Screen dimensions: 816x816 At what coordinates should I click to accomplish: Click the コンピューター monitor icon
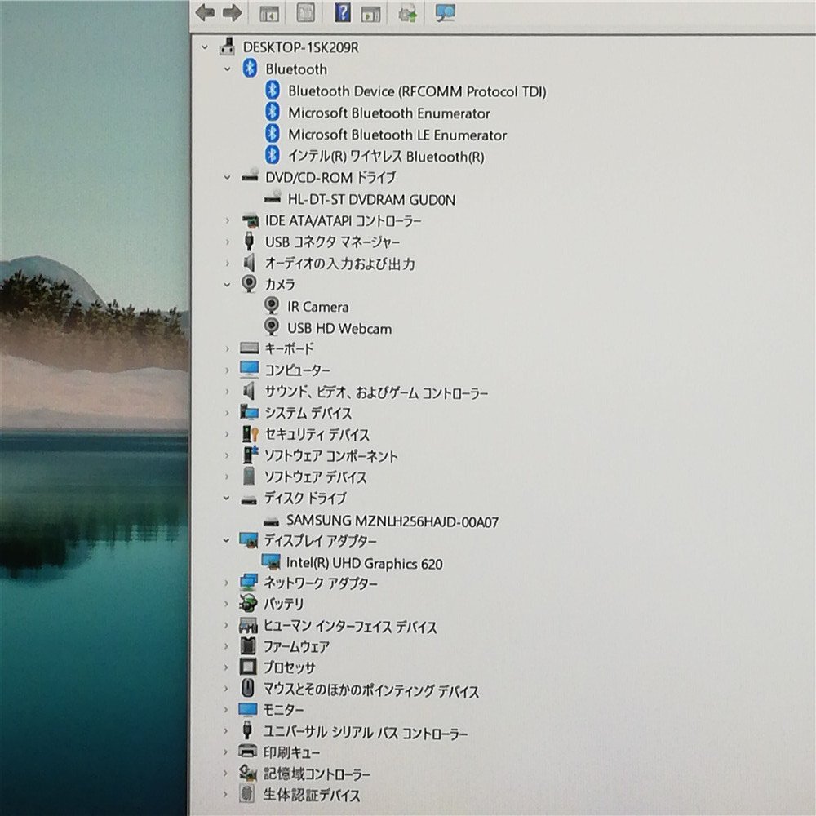coord(250,369)
